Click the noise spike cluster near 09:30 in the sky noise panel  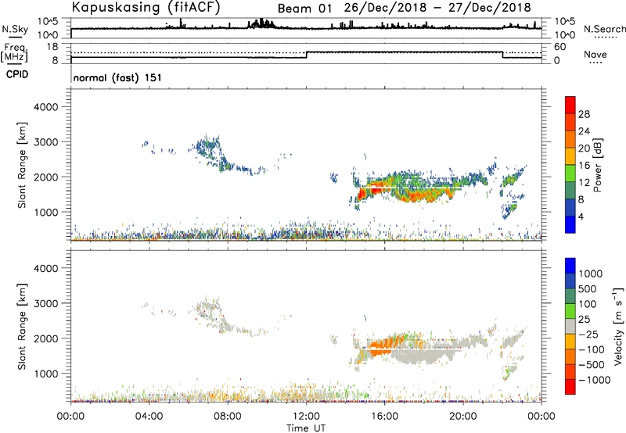(261, 23)
